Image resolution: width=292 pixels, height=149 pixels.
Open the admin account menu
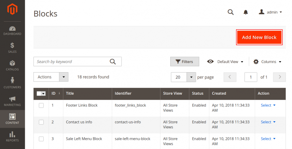point(270,12)
